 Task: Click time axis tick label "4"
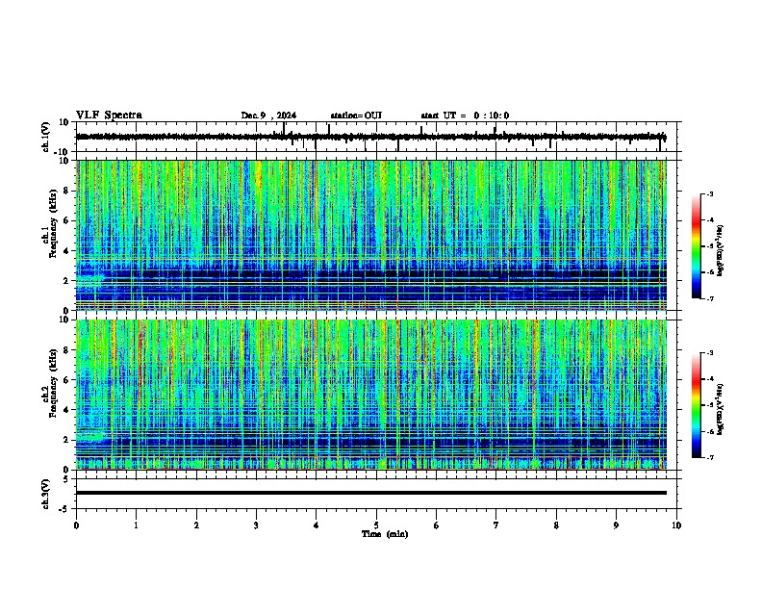[317, 525]
